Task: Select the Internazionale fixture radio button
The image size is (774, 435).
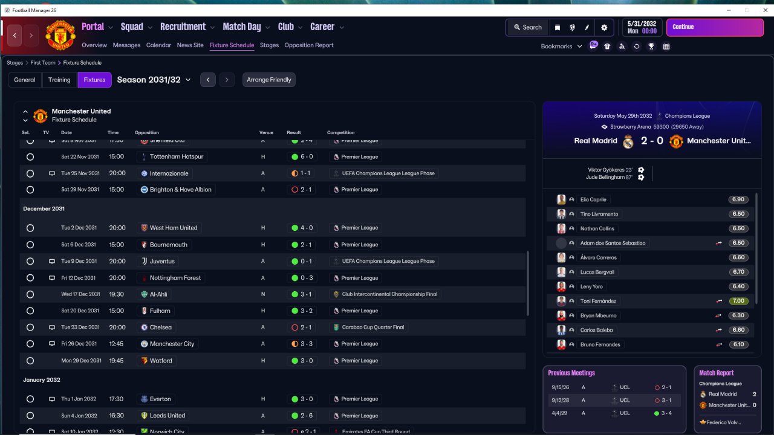Action: [x=30, y=173]
